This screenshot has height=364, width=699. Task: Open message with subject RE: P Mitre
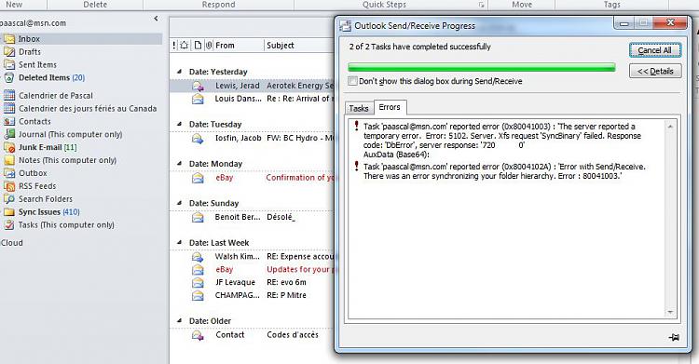click(286, 295)
